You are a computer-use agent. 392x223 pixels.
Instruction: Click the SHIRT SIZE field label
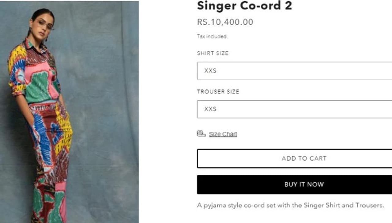point(213,53)
